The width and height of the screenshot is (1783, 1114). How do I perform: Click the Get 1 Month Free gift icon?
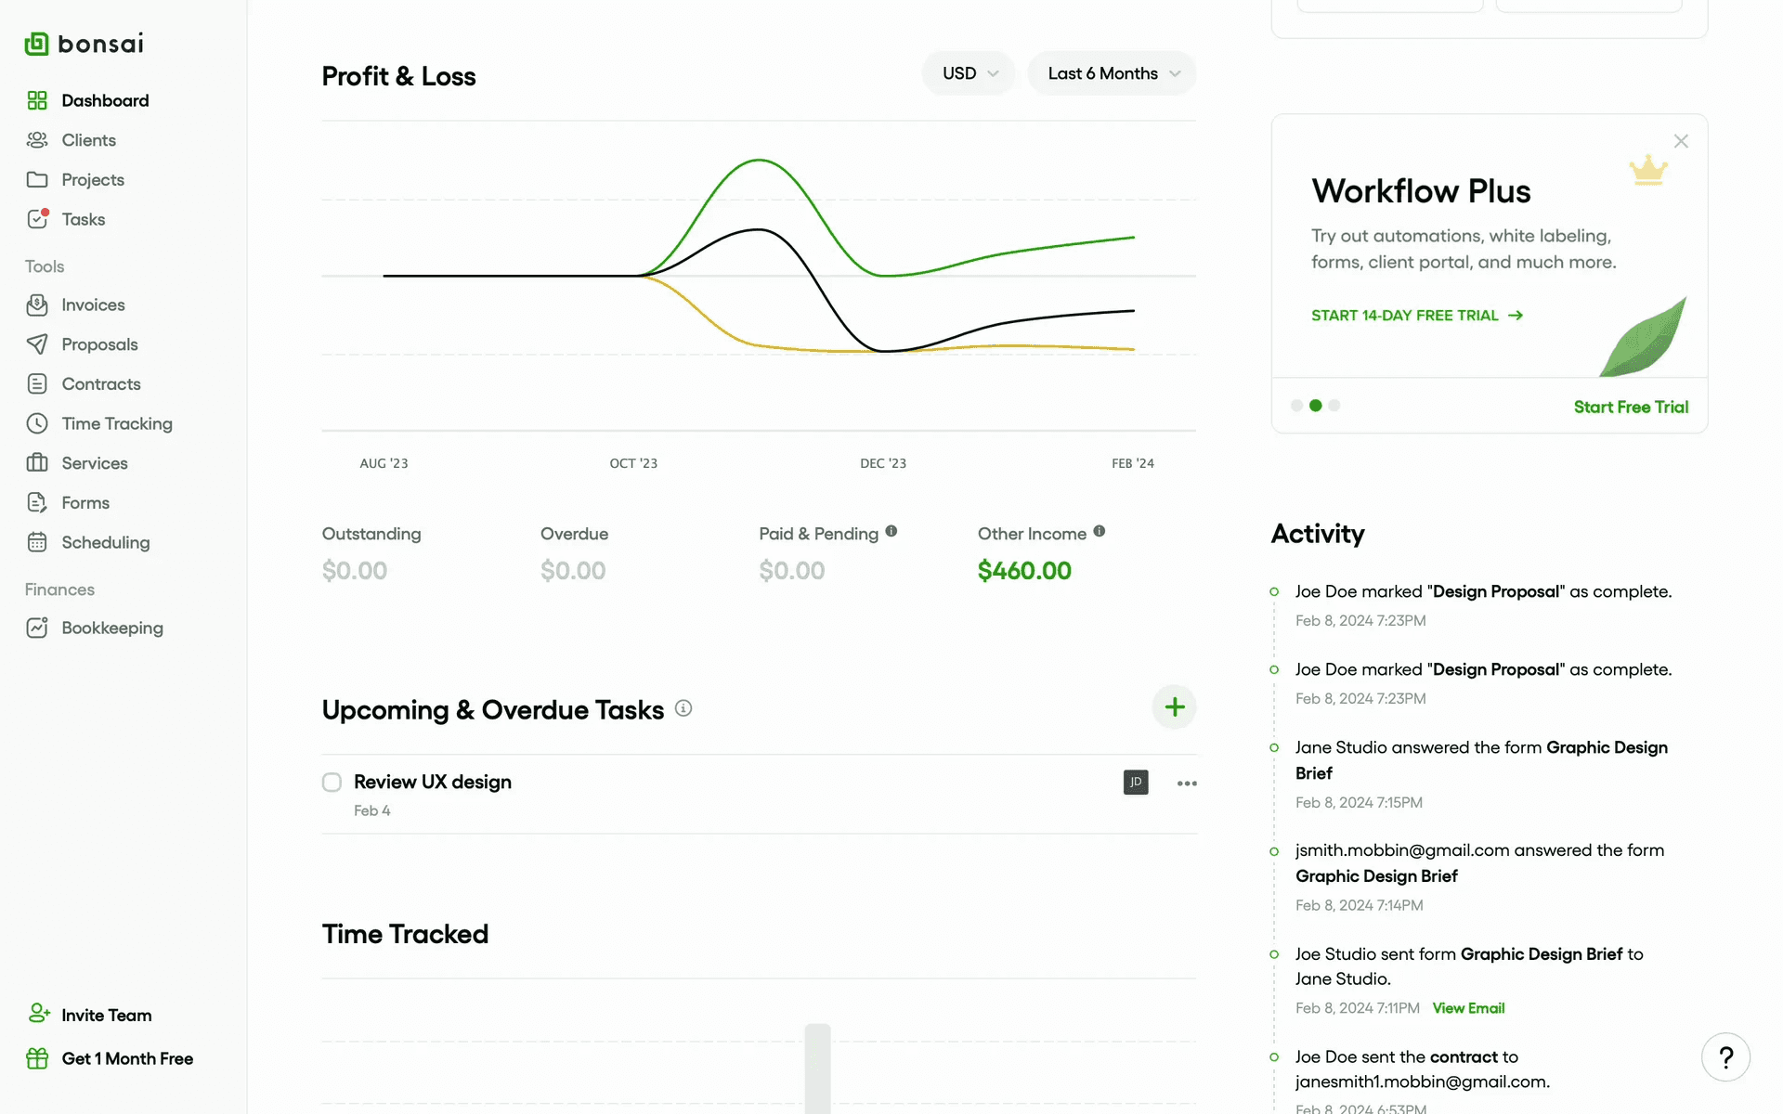coord(37,1058)
